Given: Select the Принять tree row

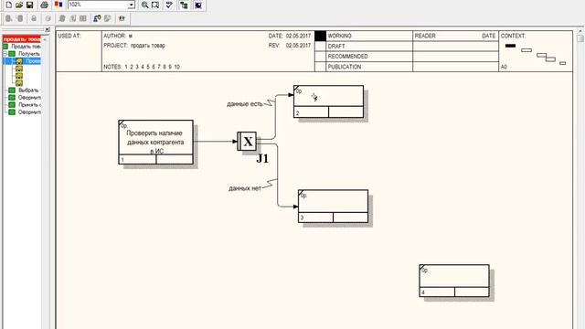Looking at the screenshot, I should coord(25,105).
